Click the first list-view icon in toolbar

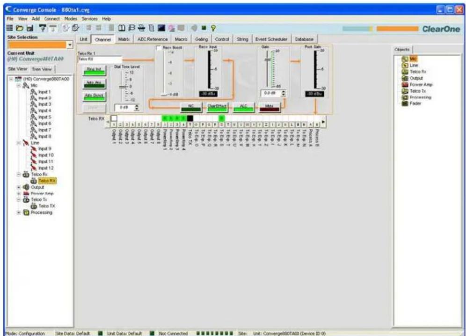pyautogui.click(x=9, y=28)
